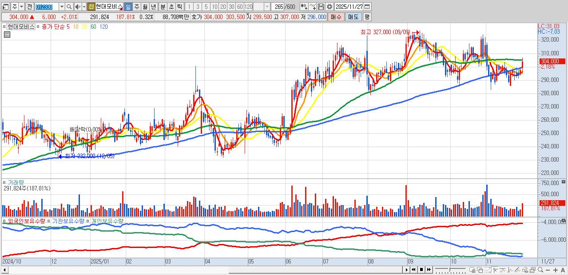This screenshot has width=568, height=275.
Task: Click the zigzag wave analysis icon
Action: 510,270
